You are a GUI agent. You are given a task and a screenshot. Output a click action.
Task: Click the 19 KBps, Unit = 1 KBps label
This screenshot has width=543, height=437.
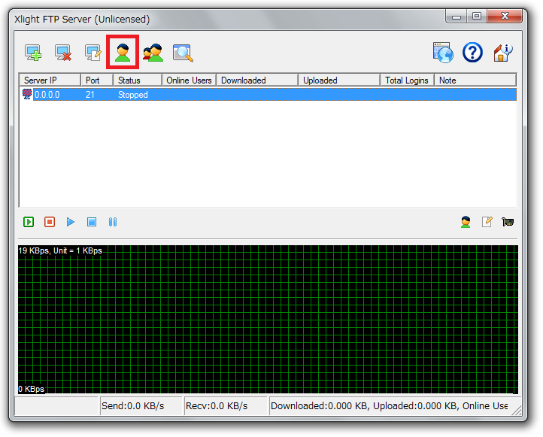(60, 250)
